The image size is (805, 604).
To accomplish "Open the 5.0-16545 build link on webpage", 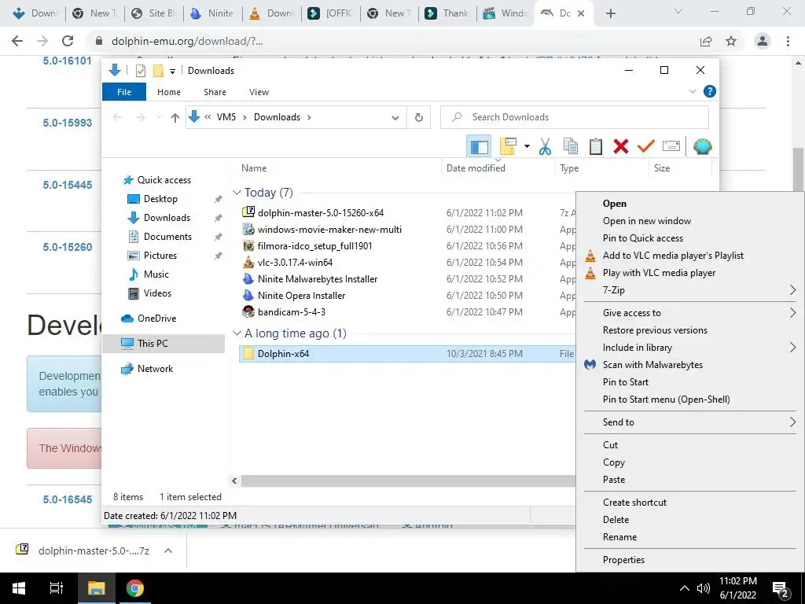I will 68,499.
